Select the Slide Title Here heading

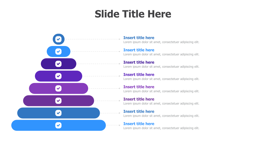(x=133, y=14)
